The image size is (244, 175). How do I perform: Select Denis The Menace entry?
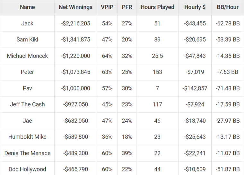click(x=27, y=153)
